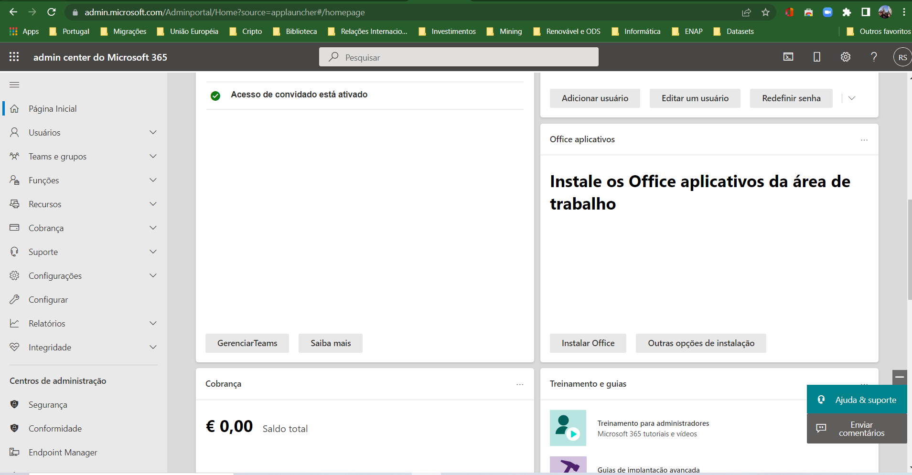
Task: Click Enviar comentários button
Action: click(x=857, y=429)
